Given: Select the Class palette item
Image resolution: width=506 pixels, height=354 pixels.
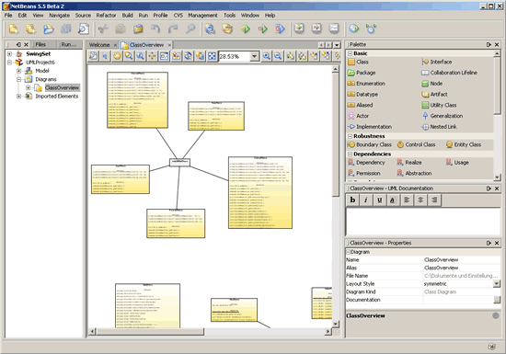Looking at the screenshot, I should [358, 62].
